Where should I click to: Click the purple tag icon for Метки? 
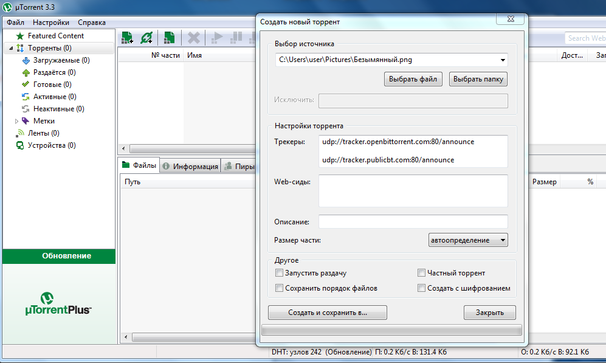click(26, 121)
